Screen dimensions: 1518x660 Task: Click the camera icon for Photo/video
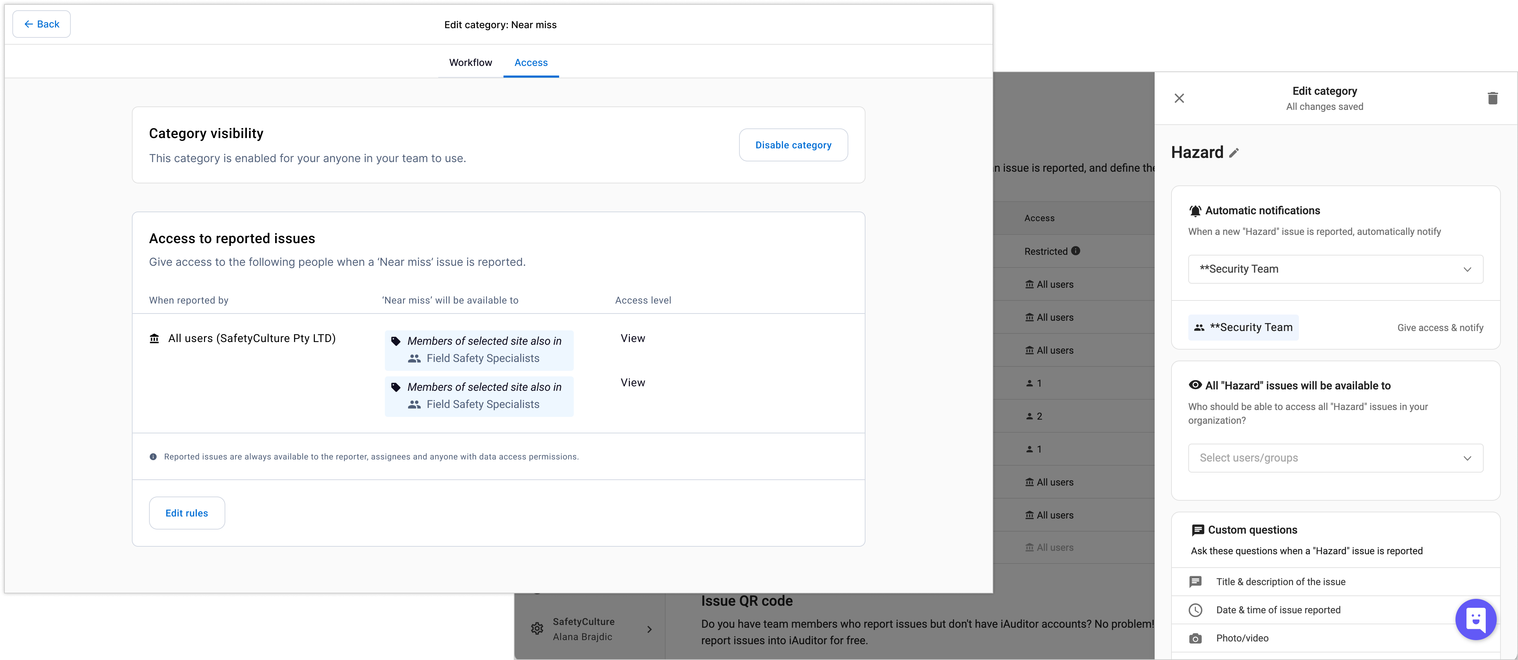click(1195, 638)
